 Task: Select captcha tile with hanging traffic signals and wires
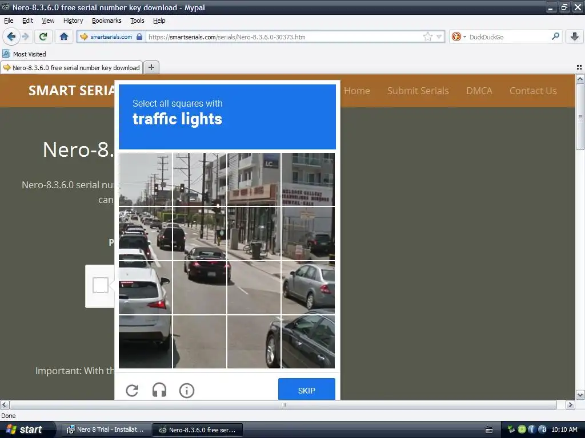(x=199, y=179)
